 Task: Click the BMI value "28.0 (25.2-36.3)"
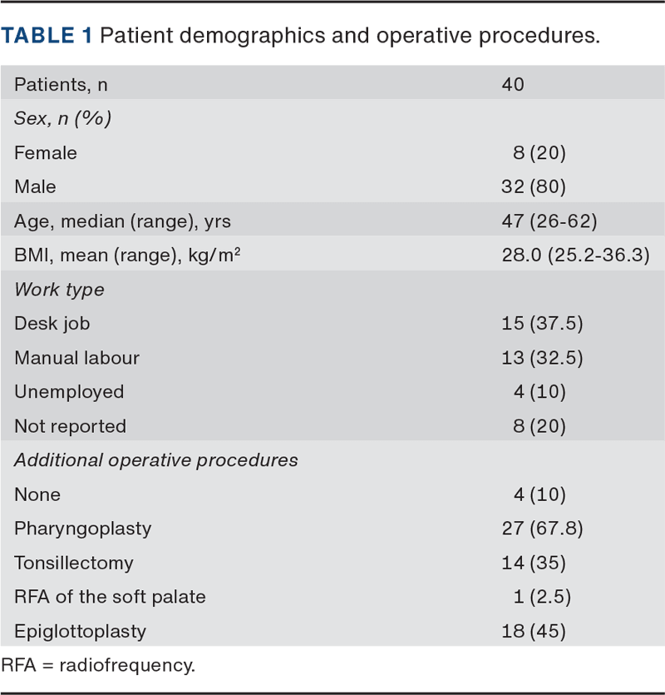pyautogui.click(x=575, y=255)
